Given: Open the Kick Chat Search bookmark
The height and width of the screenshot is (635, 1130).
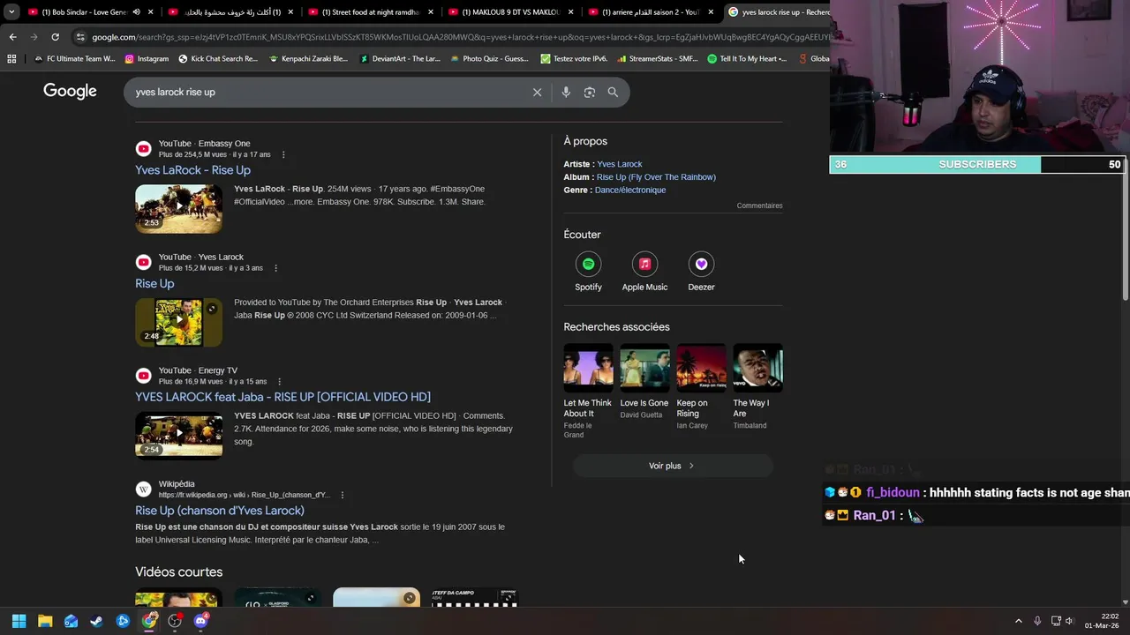Looking at the screenshot, I should click(218, 59).
